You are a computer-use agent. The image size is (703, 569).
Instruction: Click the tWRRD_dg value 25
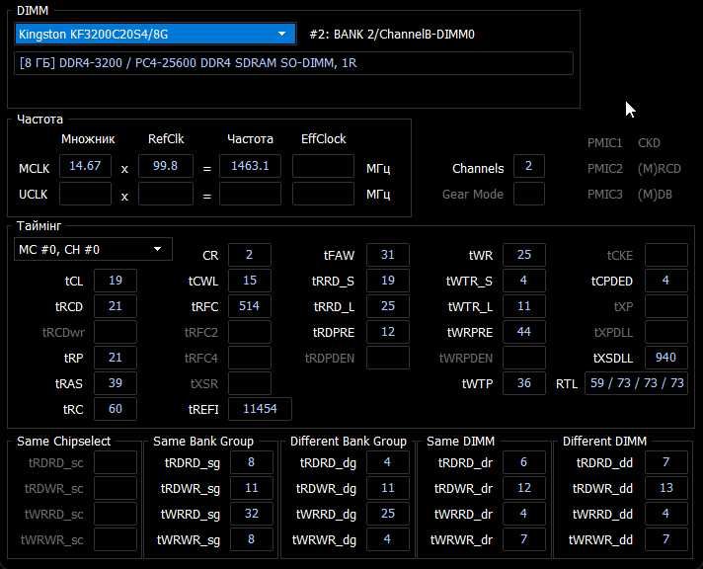[388, 514]
